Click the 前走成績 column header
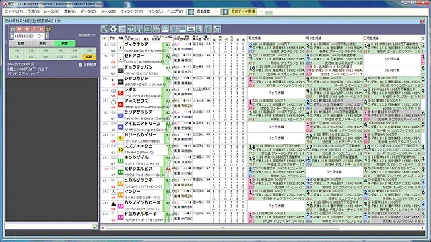Screen dimensions: 431x242 [x=276, y=38]
